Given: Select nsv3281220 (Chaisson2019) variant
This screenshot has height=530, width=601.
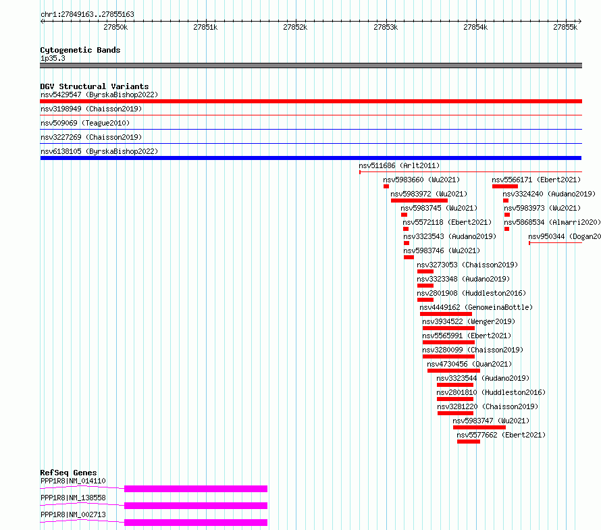Looking at the screenshot, I should pyautogui.click(x=488, y=406).
